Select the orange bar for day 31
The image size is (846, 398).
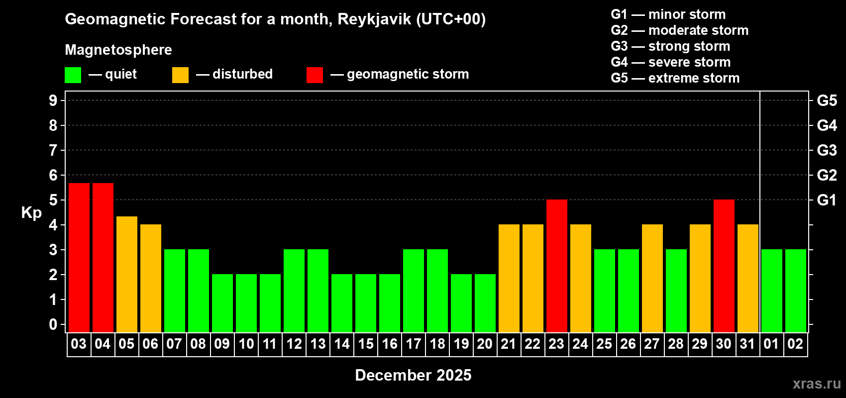748,278
